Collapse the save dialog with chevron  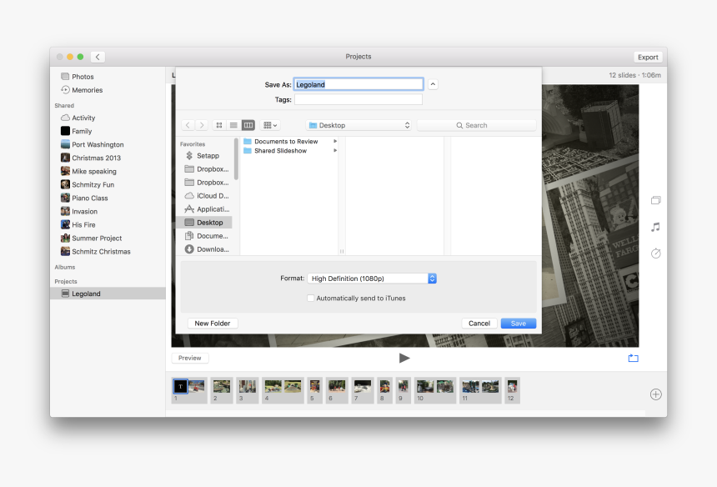click(433, 84)
